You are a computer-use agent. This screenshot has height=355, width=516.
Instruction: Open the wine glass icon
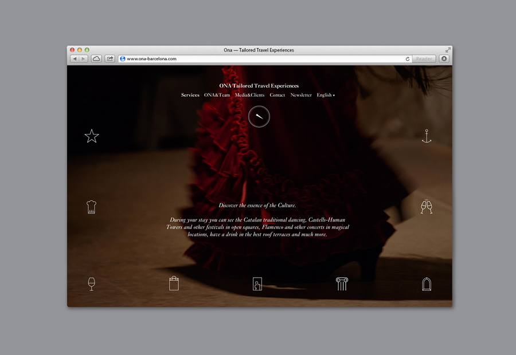(92, 284)
